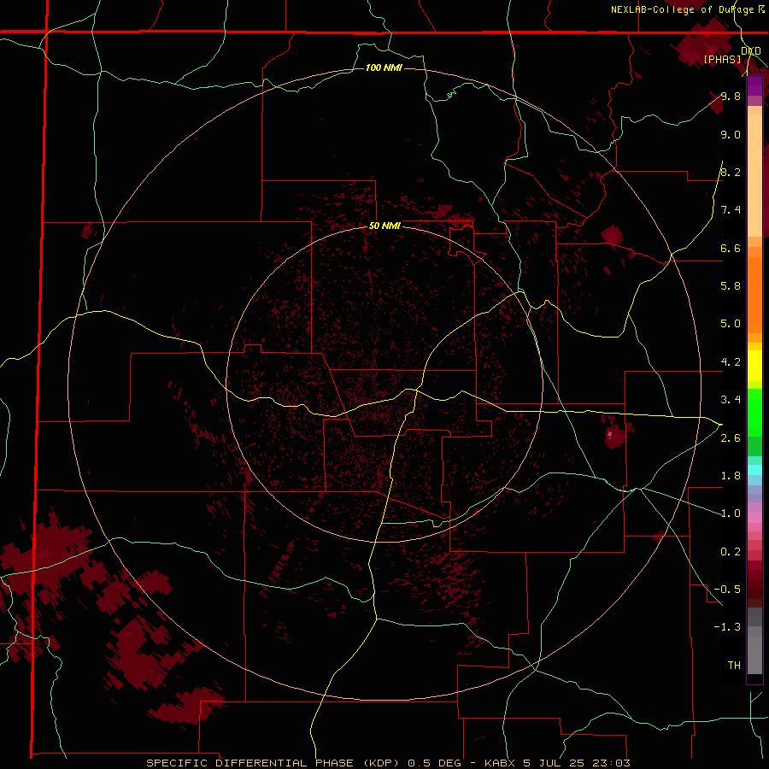The width and height of the screenshot is (769, 769).
Task: Click the 100 NMI range ring label
Action: 384,68
